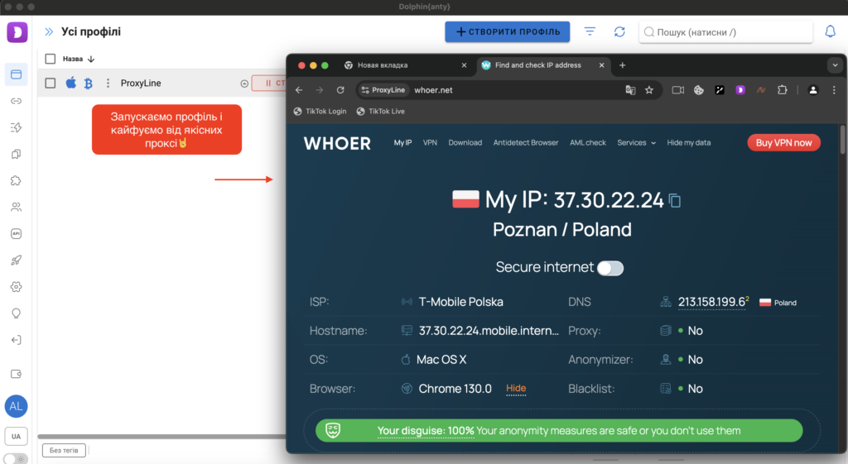The height and width of the screenshot is (464, 848).
Task: Click the API icon in left sidebar
Action: [x=16, y=233]
